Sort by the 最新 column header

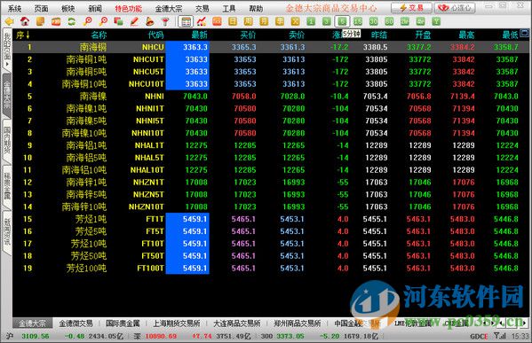pos(199,35)
